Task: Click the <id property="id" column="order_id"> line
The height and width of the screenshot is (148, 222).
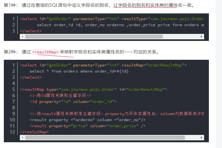Action: [73, 102]
